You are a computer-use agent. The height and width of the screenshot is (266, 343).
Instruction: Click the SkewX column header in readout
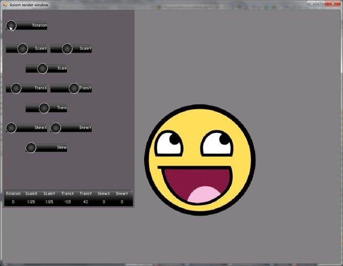(104, 193)
